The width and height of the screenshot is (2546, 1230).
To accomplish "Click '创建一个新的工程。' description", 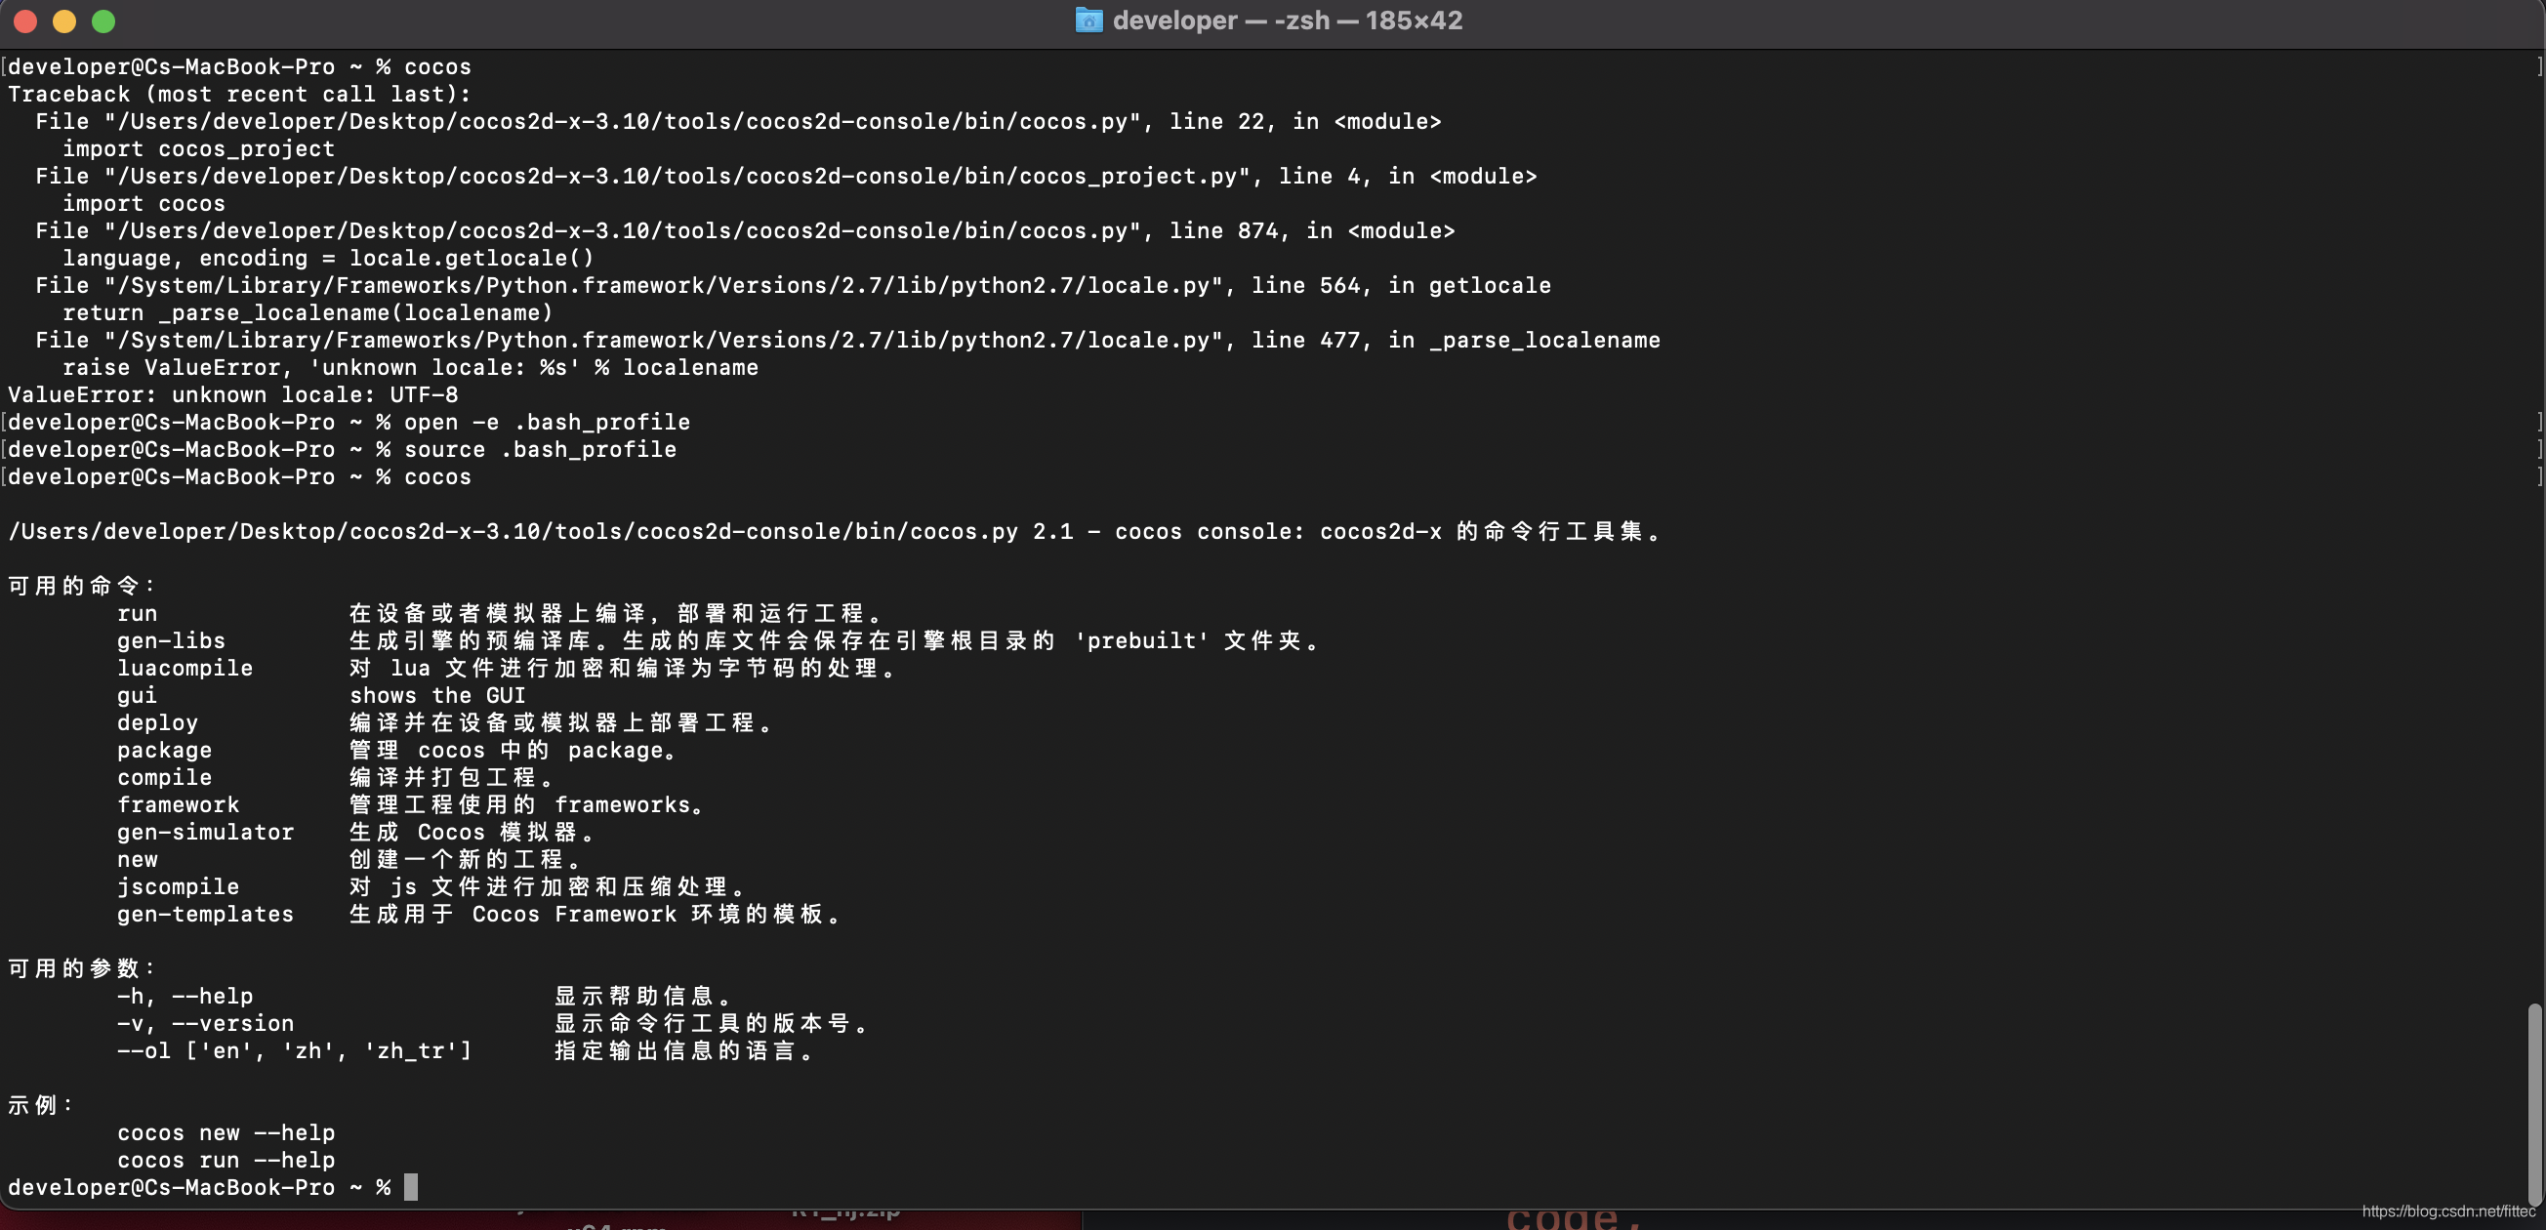I will click(x=466, y=859).
